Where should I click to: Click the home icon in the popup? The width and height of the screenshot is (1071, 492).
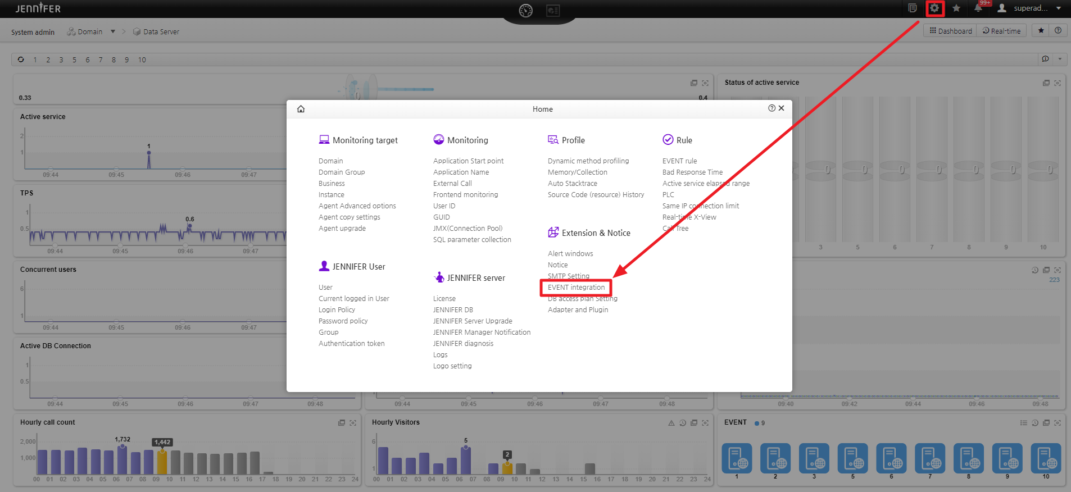point(301,109)
